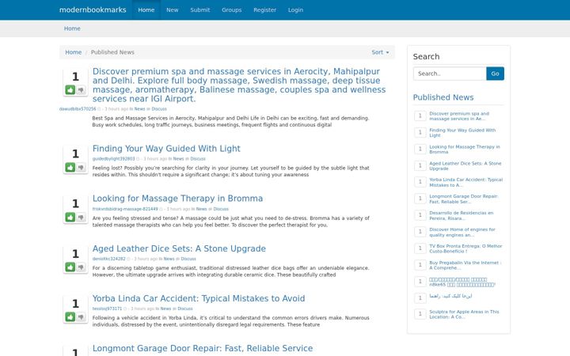The height and width of the screenshot is (356, 570).
Task: Open Longmont Garage Door Repair article title
Action: pyautogui.click(x=203, y=348)
